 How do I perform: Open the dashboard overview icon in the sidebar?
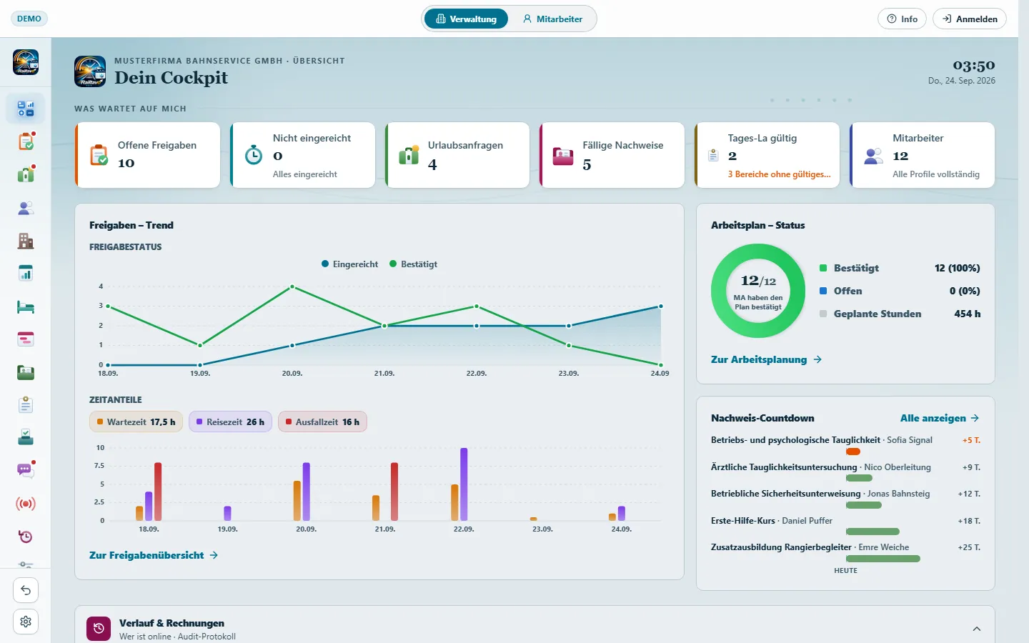pos(26,109)
